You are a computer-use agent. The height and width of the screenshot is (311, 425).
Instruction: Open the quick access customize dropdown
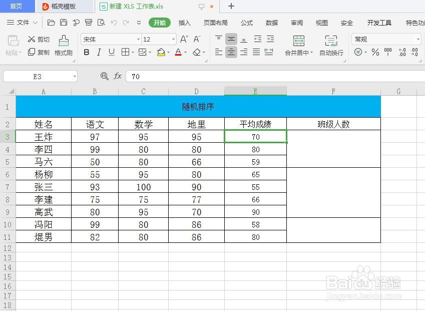tap(139, 23)
